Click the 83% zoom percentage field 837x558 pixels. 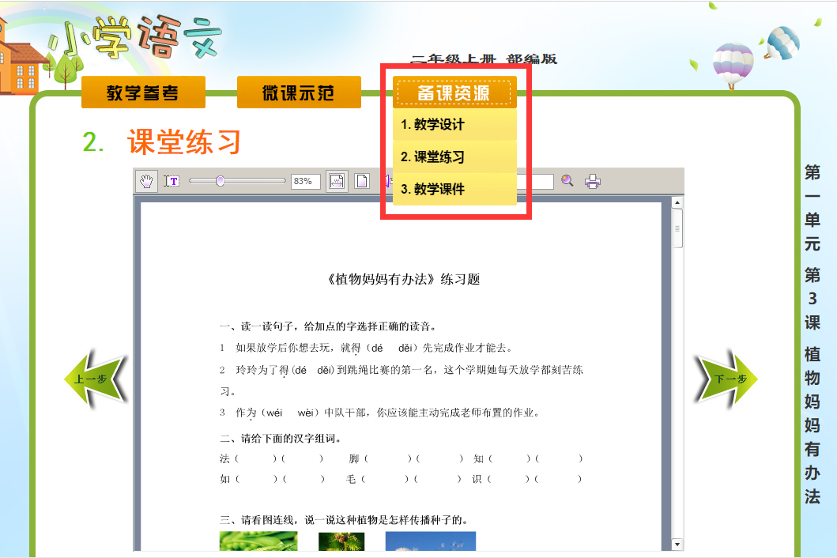click(305, 182)
